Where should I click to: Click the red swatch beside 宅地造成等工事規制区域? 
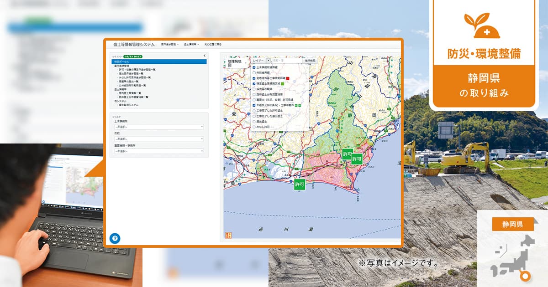288,78
